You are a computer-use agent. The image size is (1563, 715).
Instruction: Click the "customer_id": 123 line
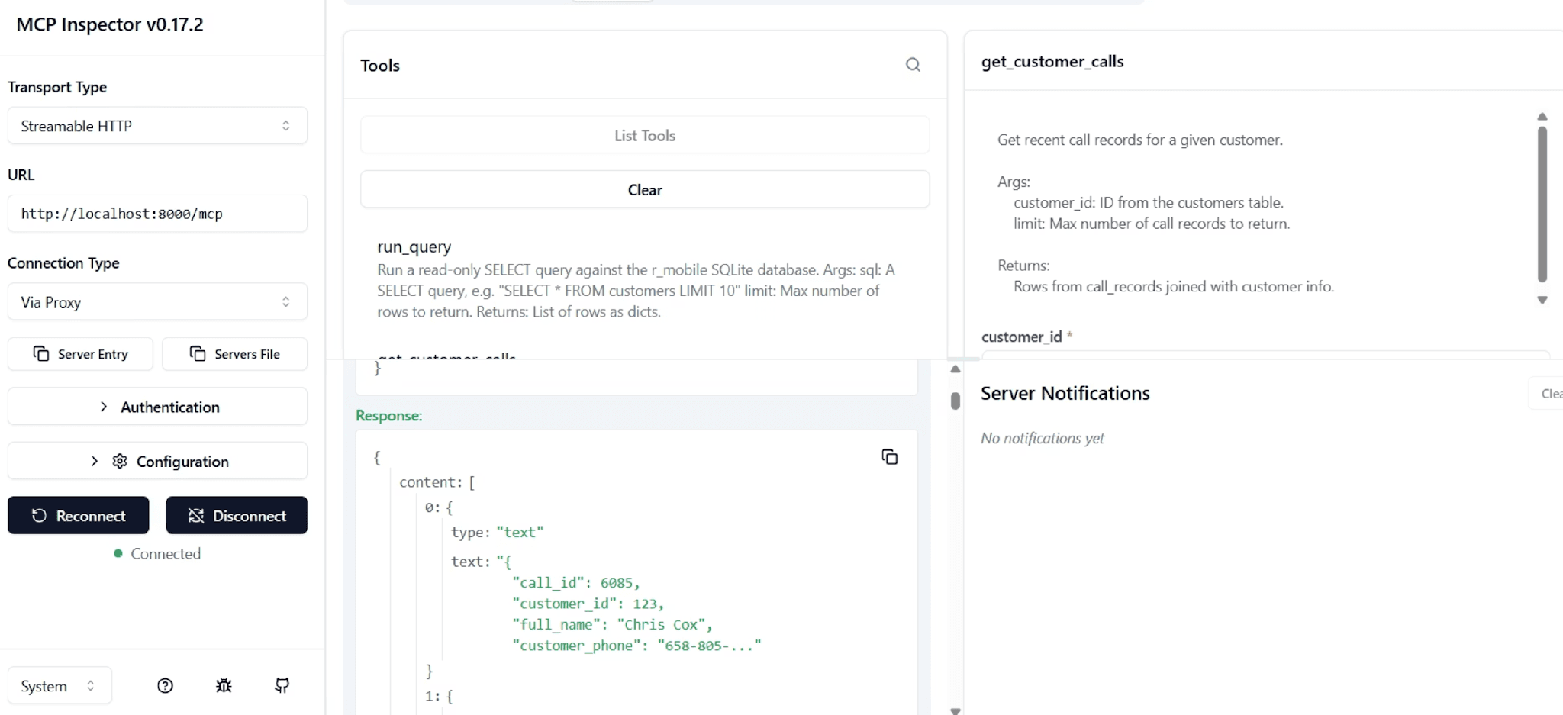coord(588,604)
